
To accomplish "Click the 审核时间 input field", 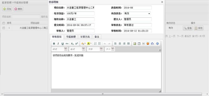I will pyautogui.click(x=138, y=31).
